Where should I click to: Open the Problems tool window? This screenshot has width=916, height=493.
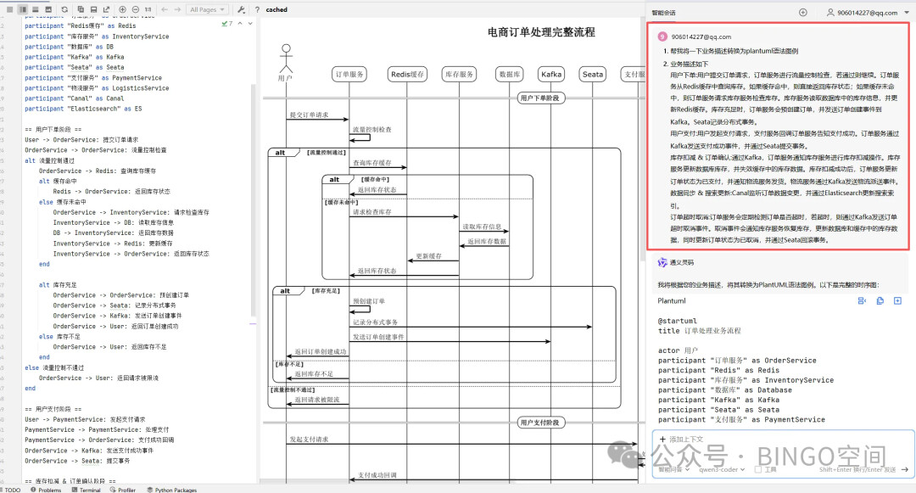(46, 490)
